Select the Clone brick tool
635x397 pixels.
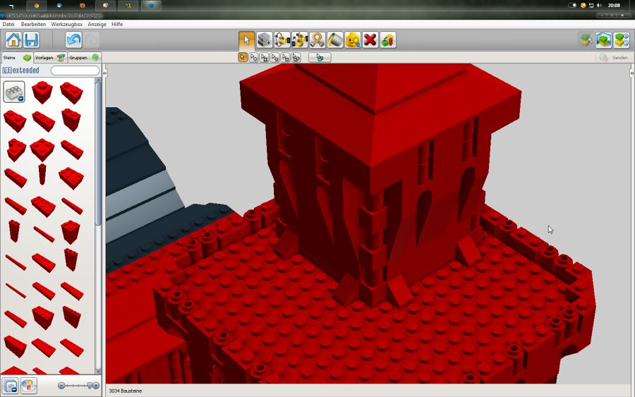click(265, 40)
